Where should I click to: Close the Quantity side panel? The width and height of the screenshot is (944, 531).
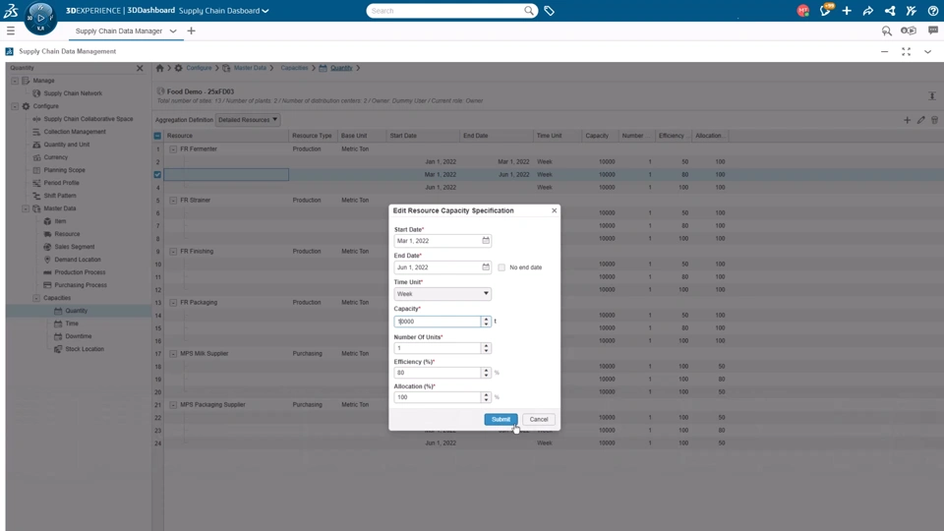[x=140, y=68]
